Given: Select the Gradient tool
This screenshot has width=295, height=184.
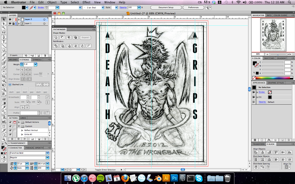Looking at the screenshot, I should click(4, 103).
